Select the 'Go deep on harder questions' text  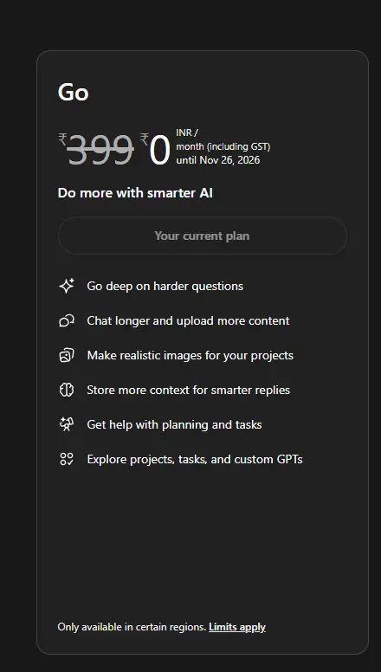click(x=165, y=287)
